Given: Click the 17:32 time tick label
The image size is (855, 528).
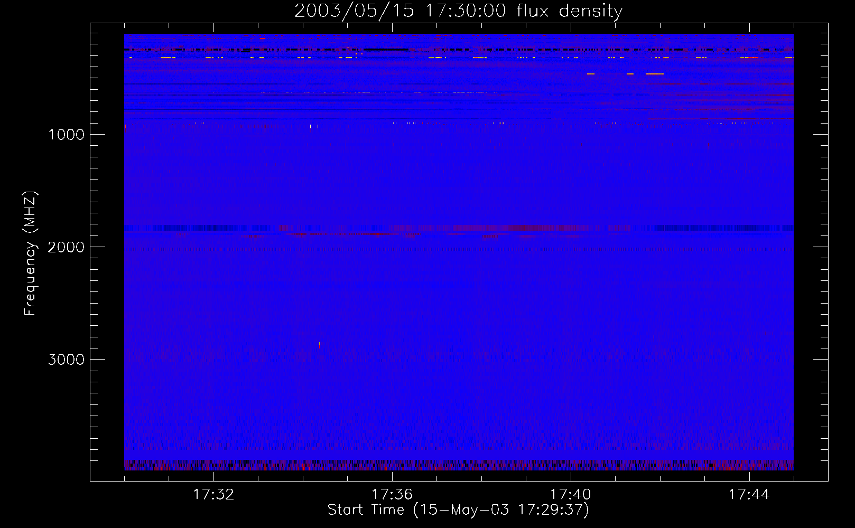Looking at the screenshot, I should pyautogui.click(x=213, y=495).
